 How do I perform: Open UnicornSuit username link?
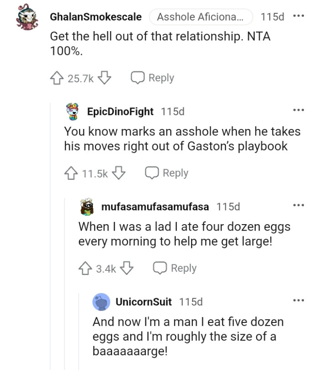[x=144, y=302]
